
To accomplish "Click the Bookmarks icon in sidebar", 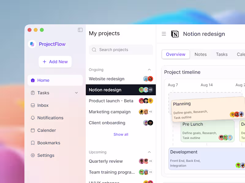I will pyautogui.click(x=33, y=143).
